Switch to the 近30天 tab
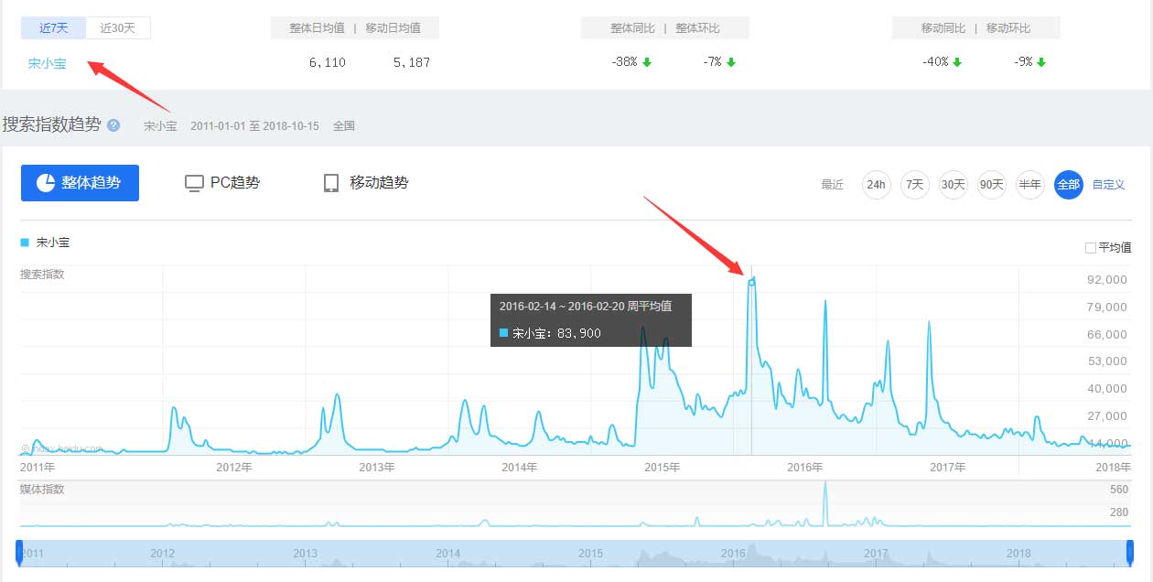 [118, 27]
